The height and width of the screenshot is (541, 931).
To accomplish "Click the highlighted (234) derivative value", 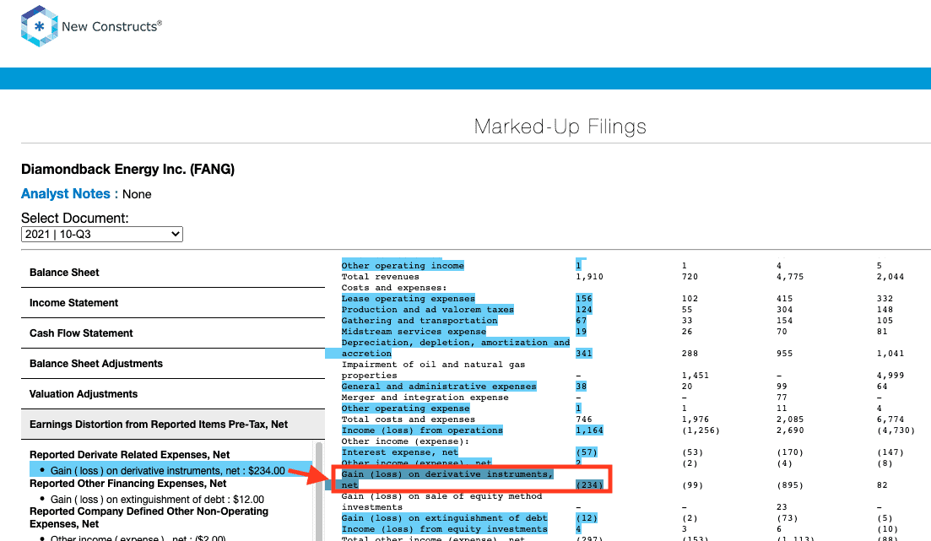I will tap(590, 485).
